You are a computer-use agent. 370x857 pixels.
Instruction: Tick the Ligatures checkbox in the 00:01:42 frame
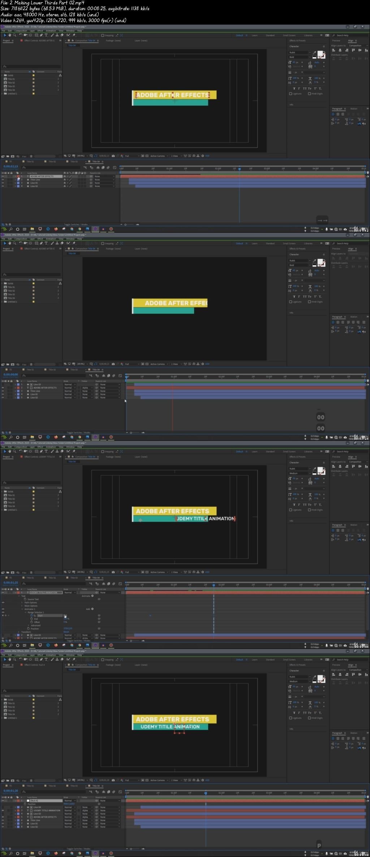pos(291,94)
